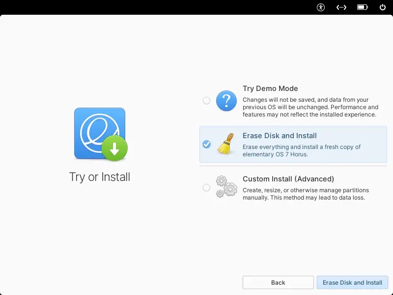Click the question mark Demo Mode icon
Screen dimensions: 393x295
tap(226, 101)
